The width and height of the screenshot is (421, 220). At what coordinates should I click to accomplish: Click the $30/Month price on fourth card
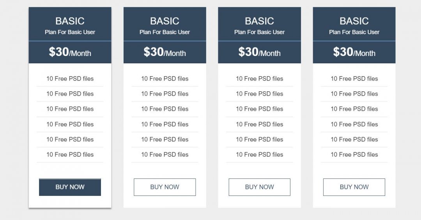click(x=354, y=52)
